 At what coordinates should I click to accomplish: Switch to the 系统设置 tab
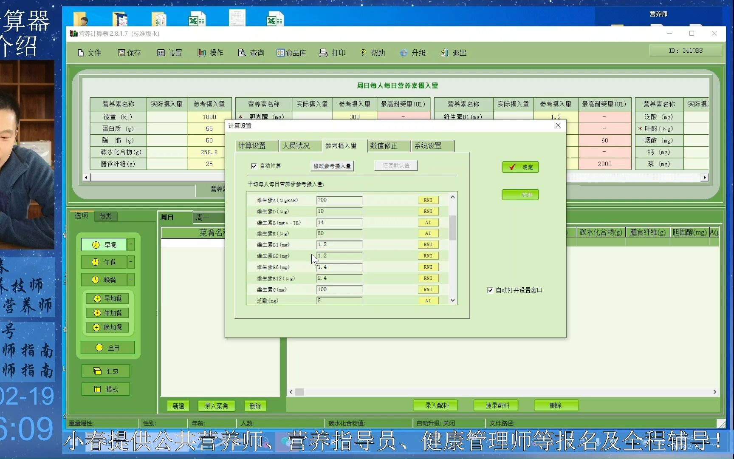432,146
